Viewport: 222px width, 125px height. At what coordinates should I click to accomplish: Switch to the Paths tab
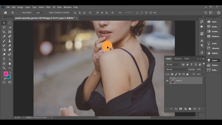coord(187,59)
